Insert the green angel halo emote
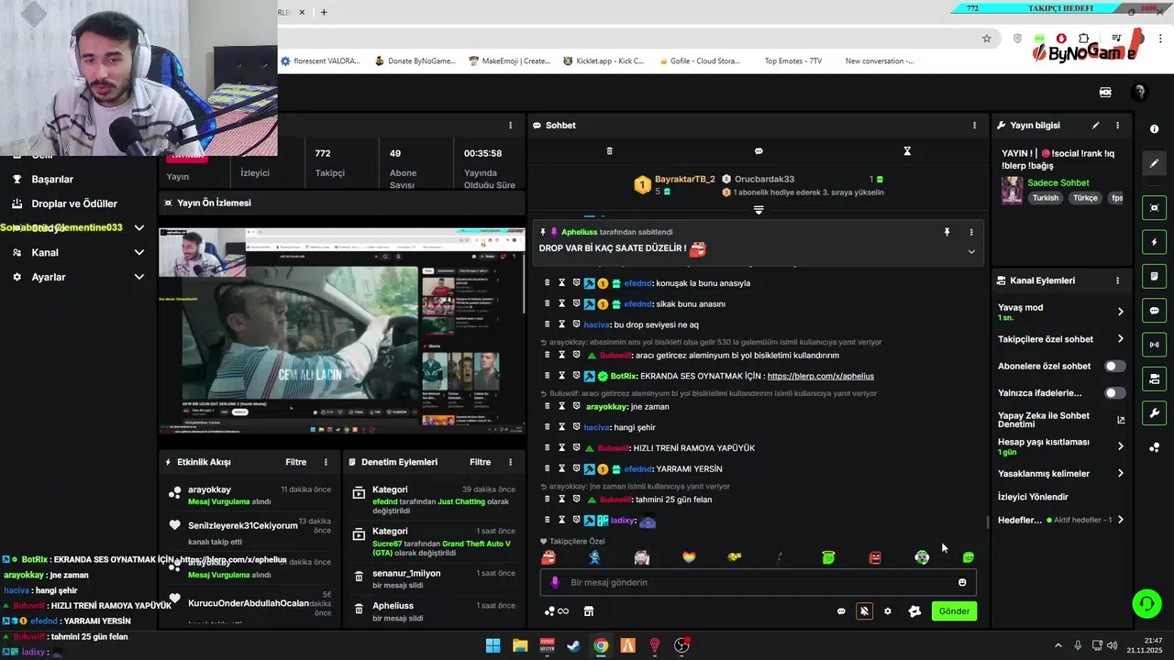This screenshot has height=660, width=1174. (828, 557)
